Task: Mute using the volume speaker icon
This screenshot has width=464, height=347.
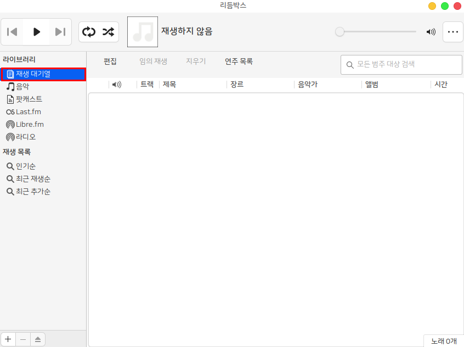Action: 431,32
